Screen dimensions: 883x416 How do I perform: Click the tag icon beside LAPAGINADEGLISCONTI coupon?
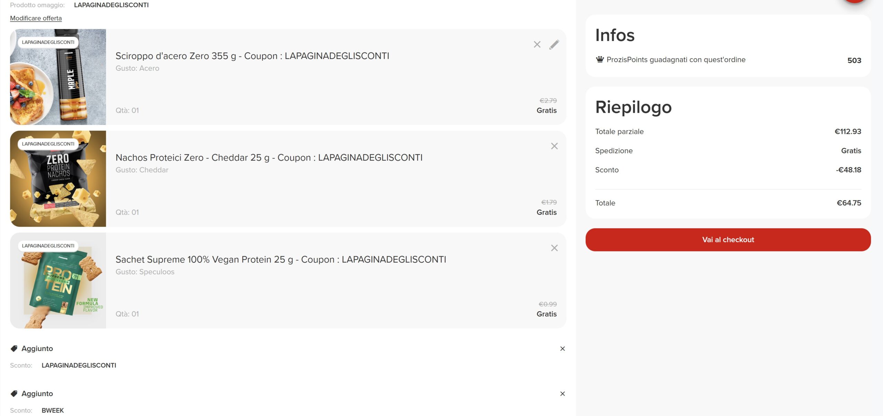click(14, 348)
